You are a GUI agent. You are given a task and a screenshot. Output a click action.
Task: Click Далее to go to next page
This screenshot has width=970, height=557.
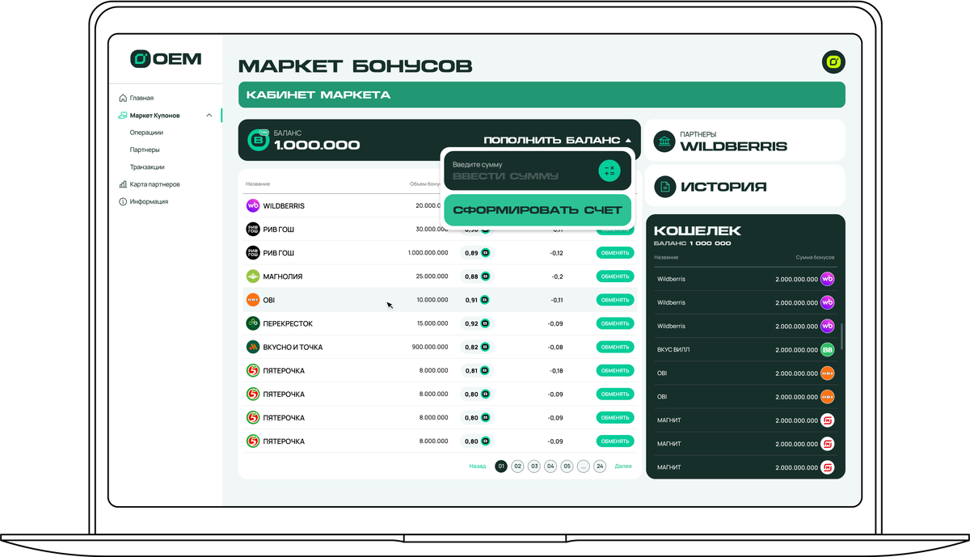pyautogui.click(x=623, y=466)
